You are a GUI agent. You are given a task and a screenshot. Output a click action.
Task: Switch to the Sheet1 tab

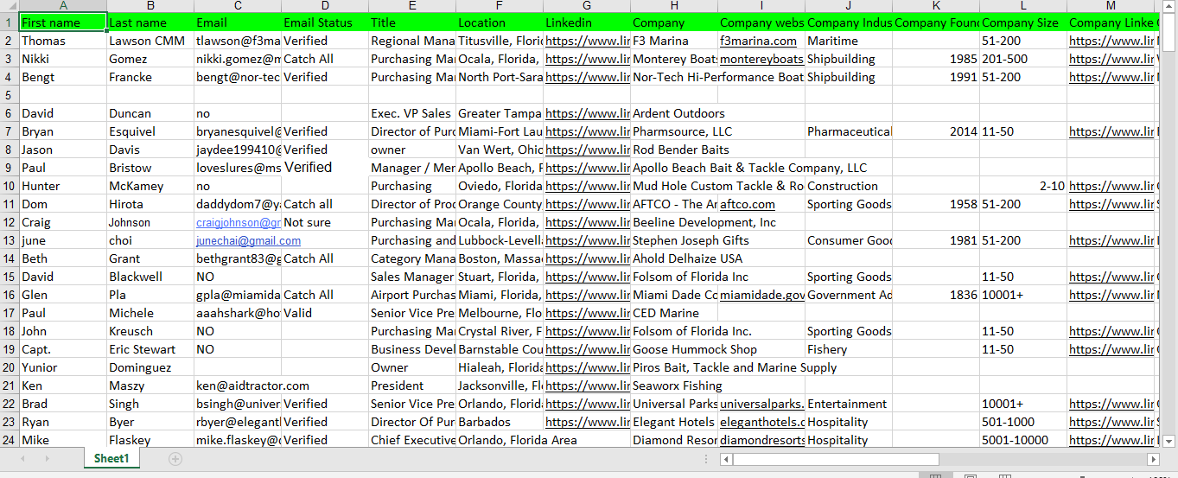(111, 459)
